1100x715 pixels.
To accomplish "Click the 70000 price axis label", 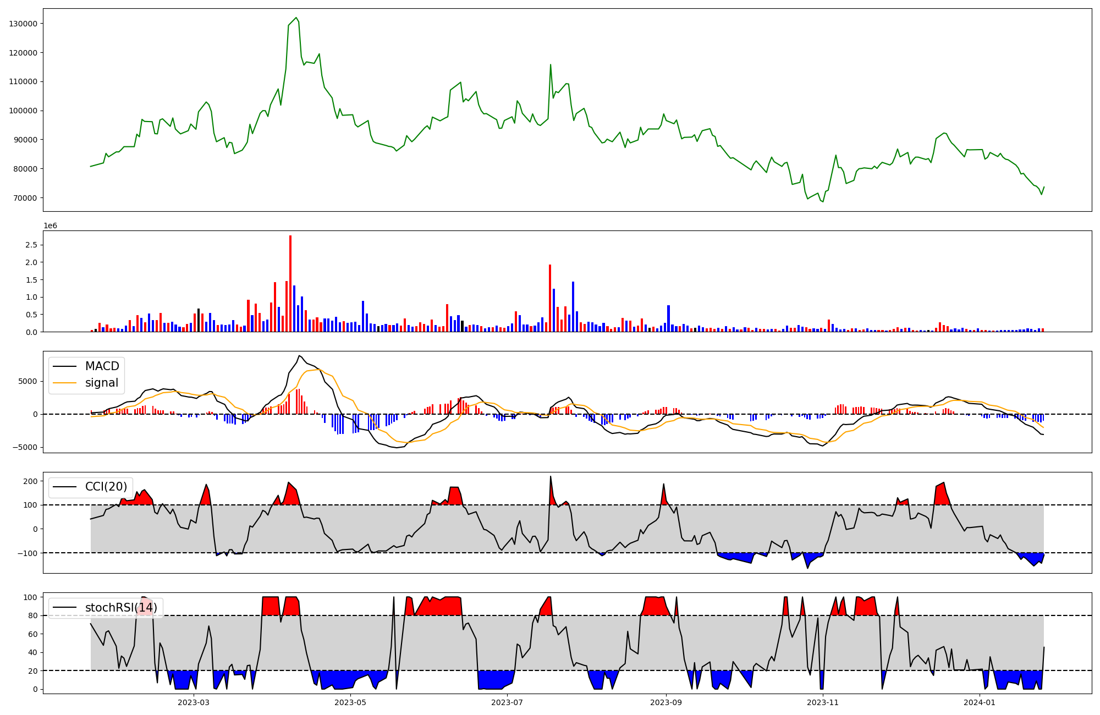I will pyautogui.click(x=25, y=198).
